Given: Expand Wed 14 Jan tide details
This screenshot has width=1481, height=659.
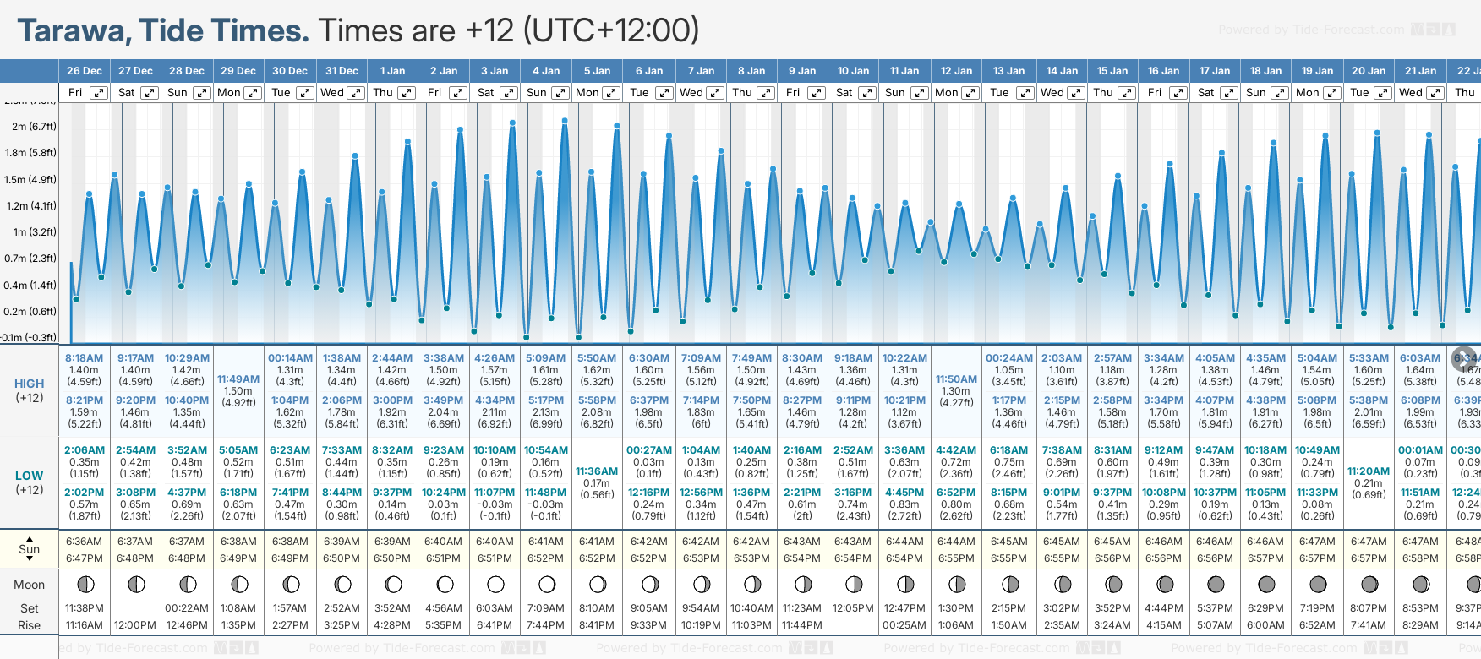Looking at the screenshot, I should coord(1075,93).
